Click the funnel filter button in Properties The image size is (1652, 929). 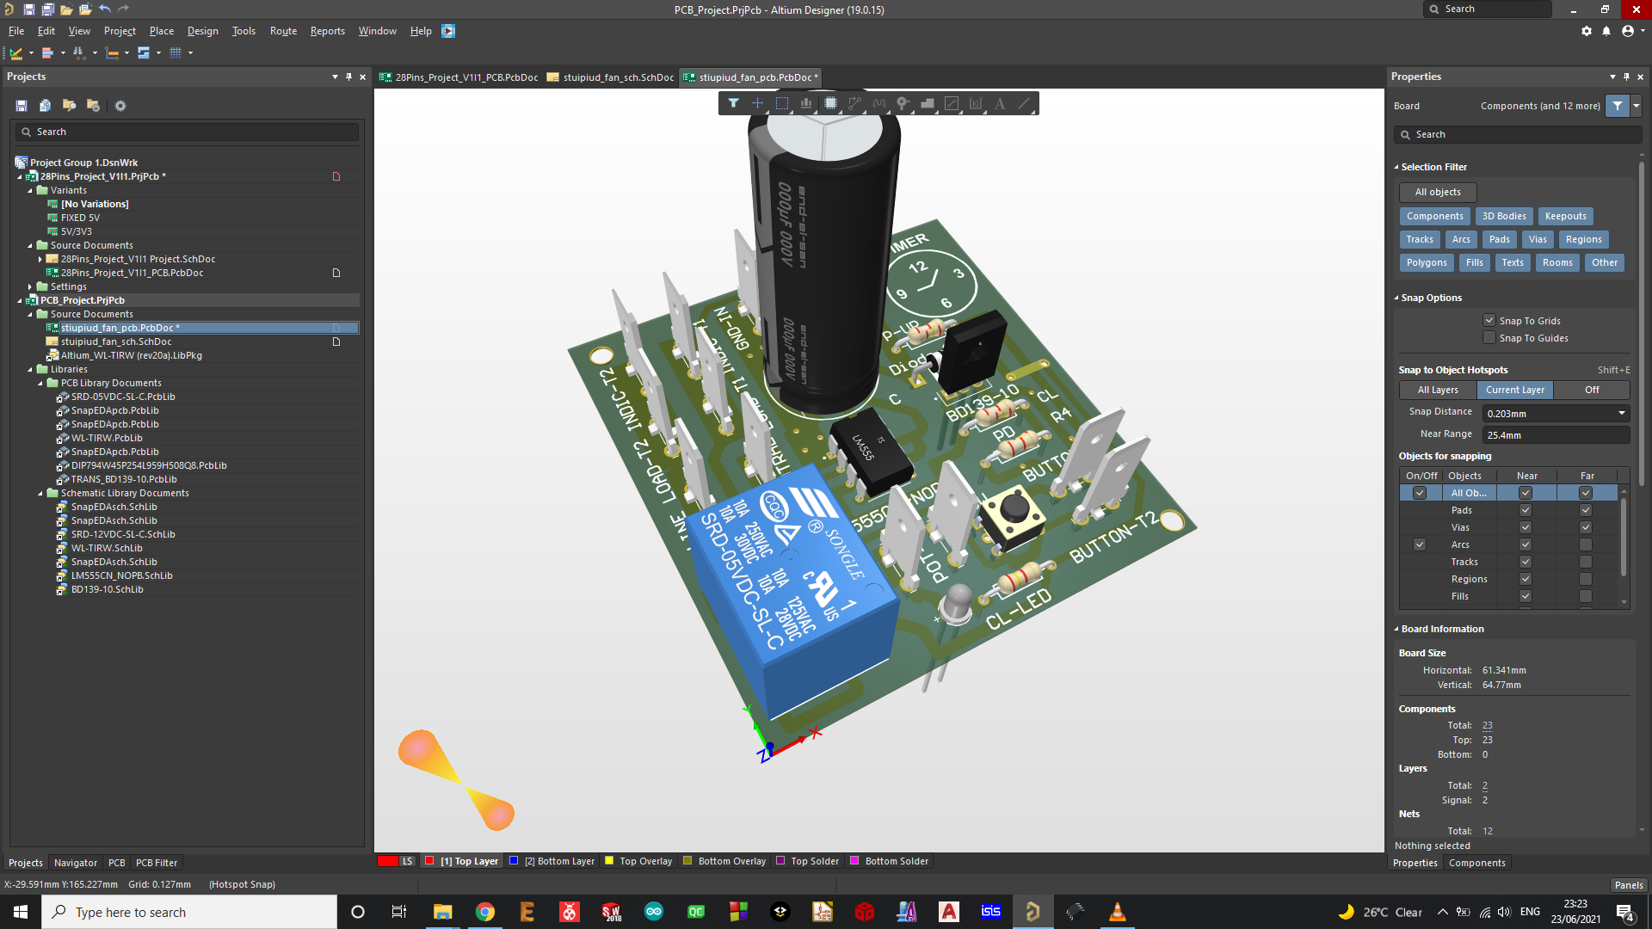(x=1618, y=106)
